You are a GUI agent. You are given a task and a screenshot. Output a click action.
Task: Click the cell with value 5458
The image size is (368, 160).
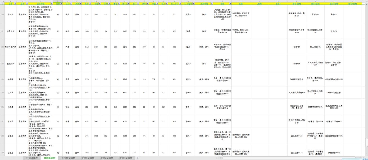point(125,14)
